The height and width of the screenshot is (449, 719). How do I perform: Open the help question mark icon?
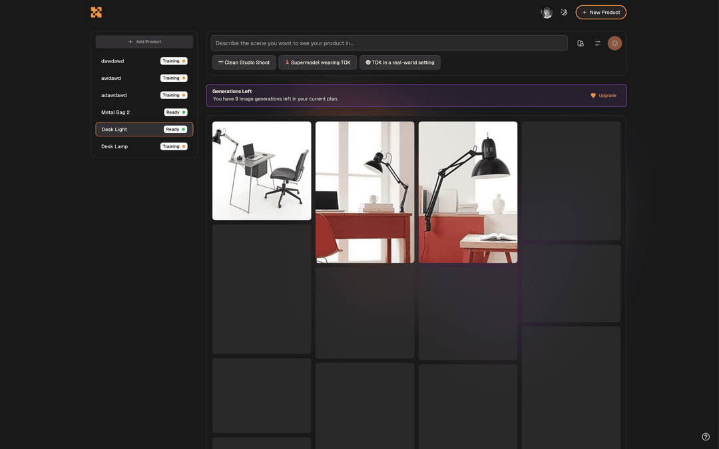(706, 436)
